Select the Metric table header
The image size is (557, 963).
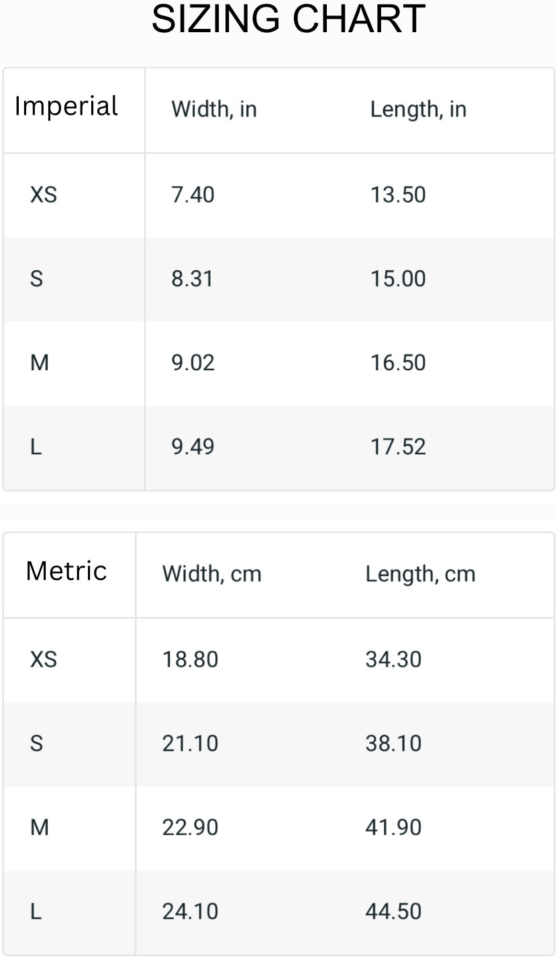[66, 571]
